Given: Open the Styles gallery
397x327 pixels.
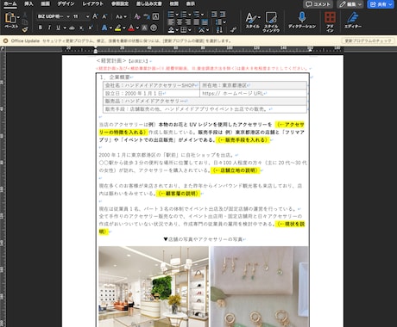Looking at the screenshot, I should [253, 20].
